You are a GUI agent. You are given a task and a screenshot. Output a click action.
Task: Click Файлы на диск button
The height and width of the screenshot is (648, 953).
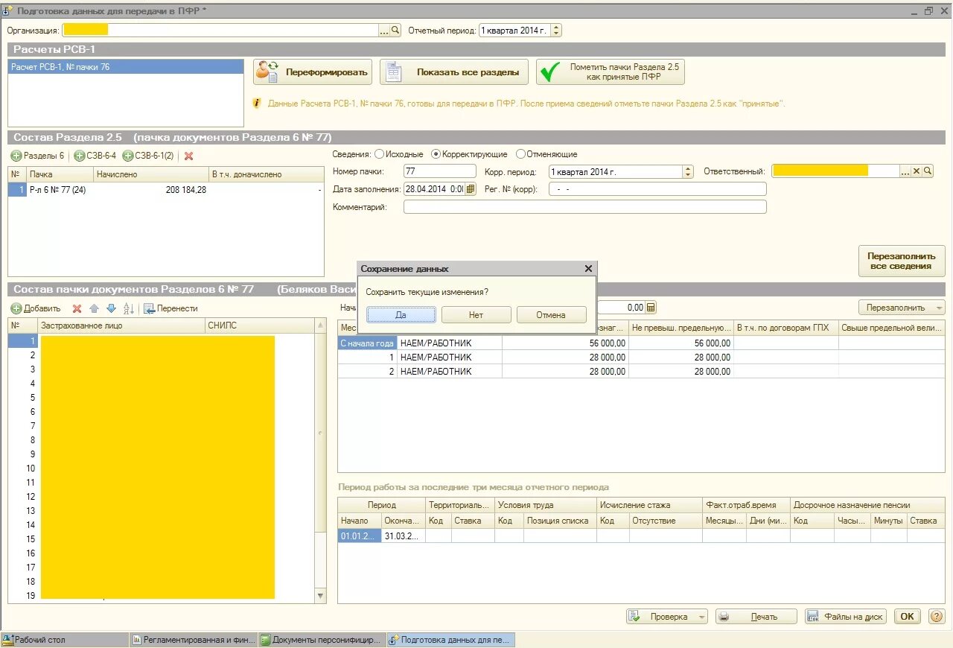tap(846, 617)
